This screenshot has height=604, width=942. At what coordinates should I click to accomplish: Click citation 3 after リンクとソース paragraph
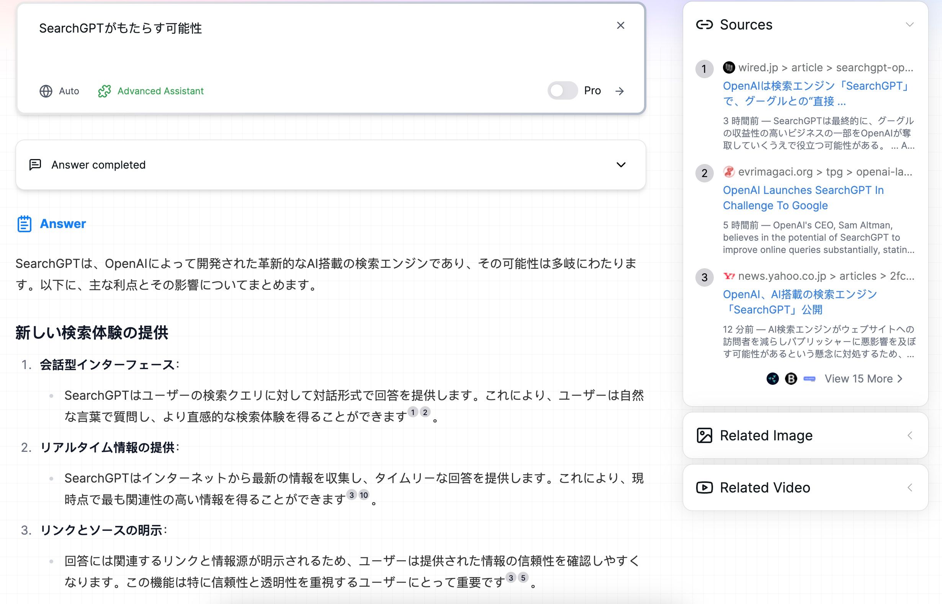510,578
